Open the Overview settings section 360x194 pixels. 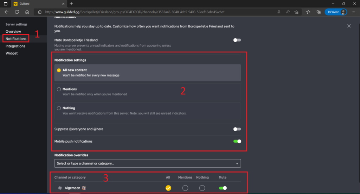13,31
